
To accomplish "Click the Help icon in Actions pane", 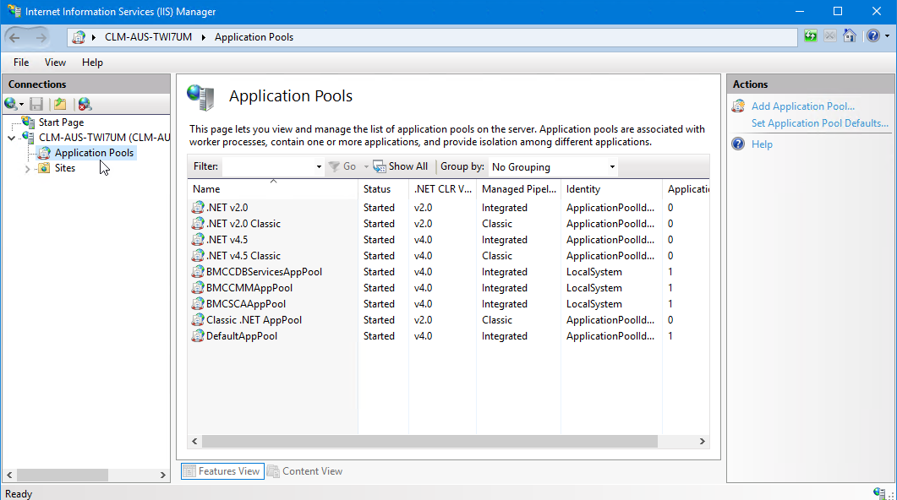I will point(739,144).
